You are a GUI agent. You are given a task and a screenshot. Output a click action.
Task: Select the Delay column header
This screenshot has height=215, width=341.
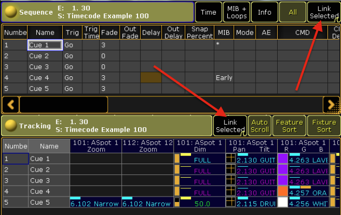pos(151,32)
